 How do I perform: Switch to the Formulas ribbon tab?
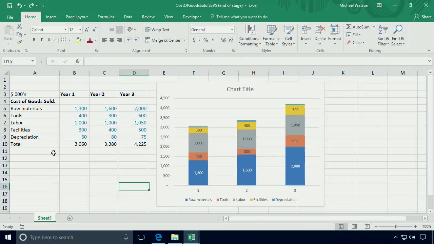pyautogui.click(x=106, y=17)
